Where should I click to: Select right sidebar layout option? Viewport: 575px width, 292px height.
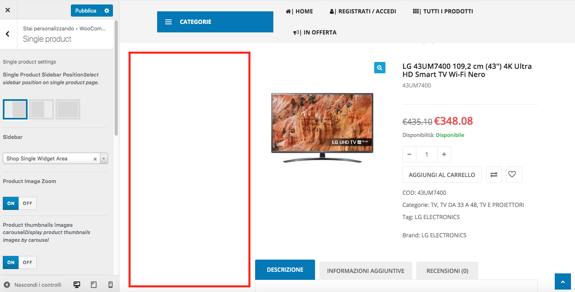42,109
